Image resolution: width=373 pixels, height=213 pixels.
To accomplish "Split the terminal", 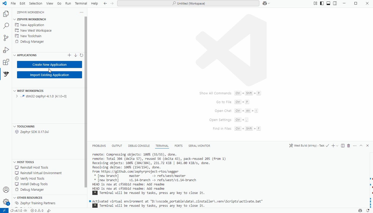I will (343, 146).
